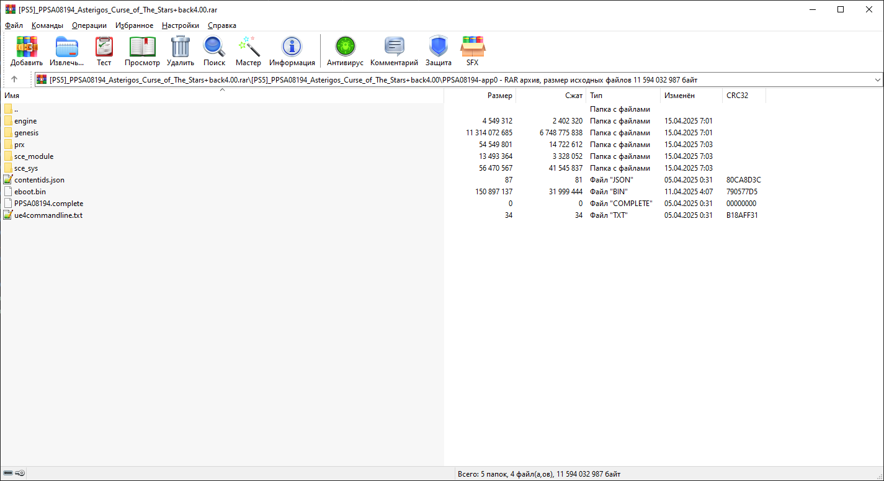
Task: Sort by the Имя column header
Action: [x=222, y=96]
